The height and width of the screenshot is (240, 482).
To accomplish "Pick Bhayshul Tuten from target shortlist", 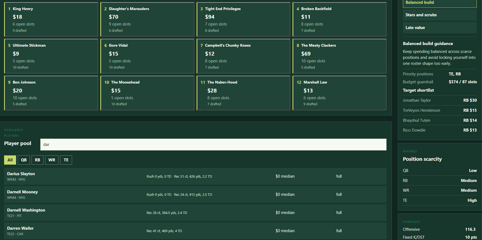I will (440, 120).
